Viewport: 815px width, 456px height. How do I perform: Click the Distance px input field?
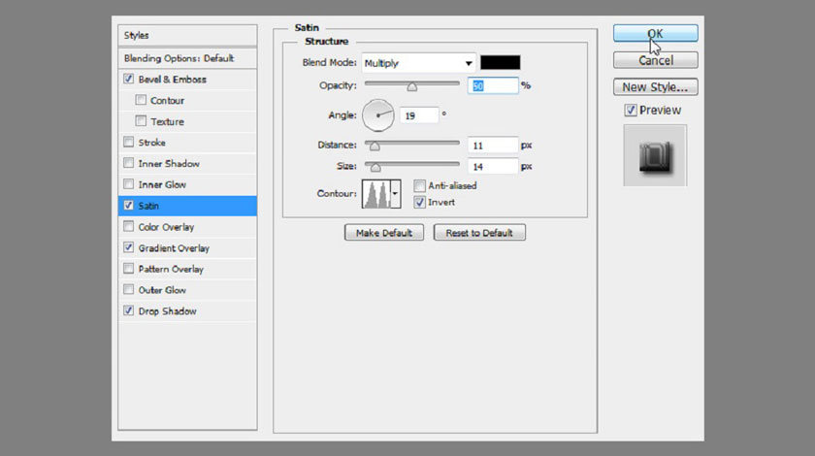[493, 146]
